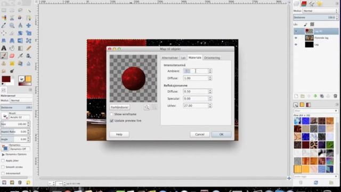This screenshot has width=341, height=192.
Task: Open tool options panel configuration menu
Action: (x=30, y=90)
